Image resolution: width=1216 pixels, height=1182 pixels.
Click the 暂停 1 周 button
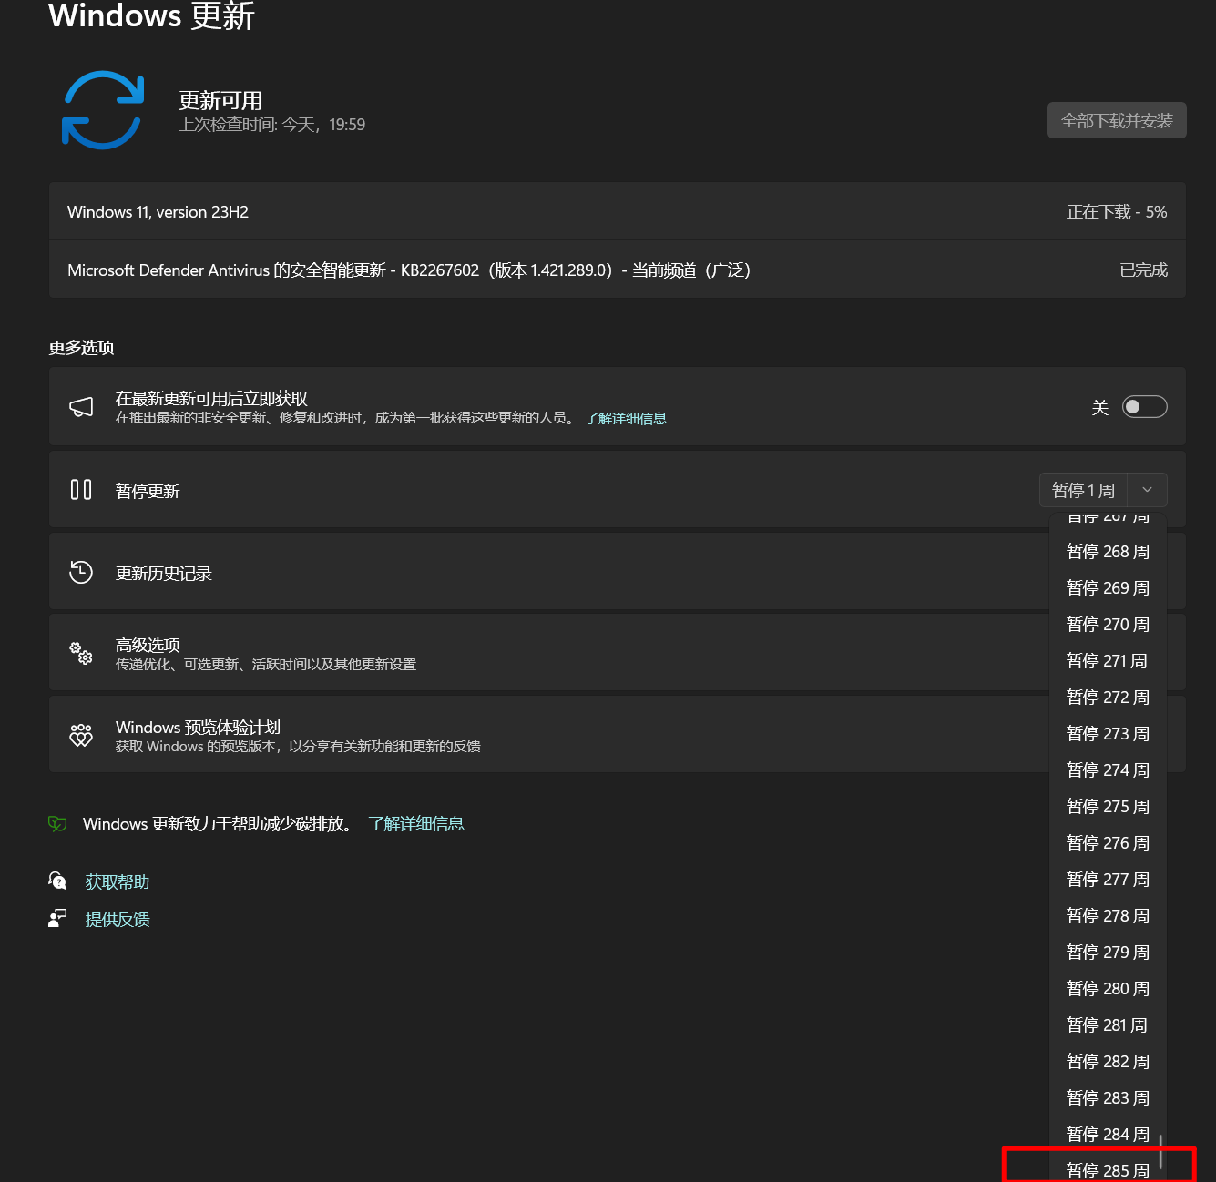coord(1083,490)
